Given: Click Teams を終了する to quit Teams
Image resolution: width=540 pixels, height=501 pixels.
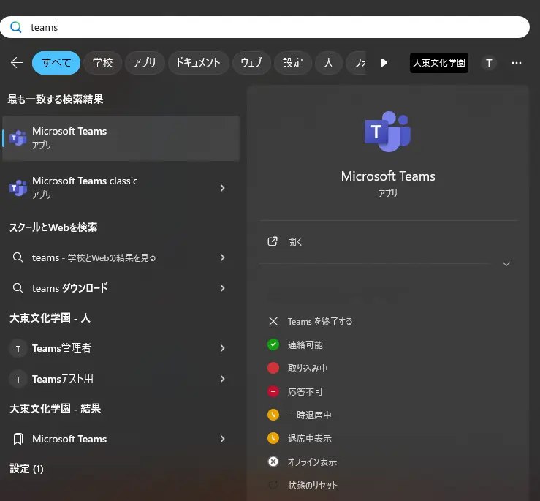Looking at the screenshot, I should [x=319, y=321].
